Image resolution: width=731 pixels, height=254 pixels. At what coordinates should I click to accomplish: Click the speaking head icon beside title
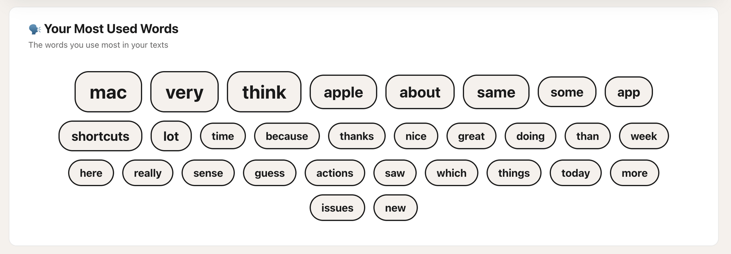coord(35,29)
